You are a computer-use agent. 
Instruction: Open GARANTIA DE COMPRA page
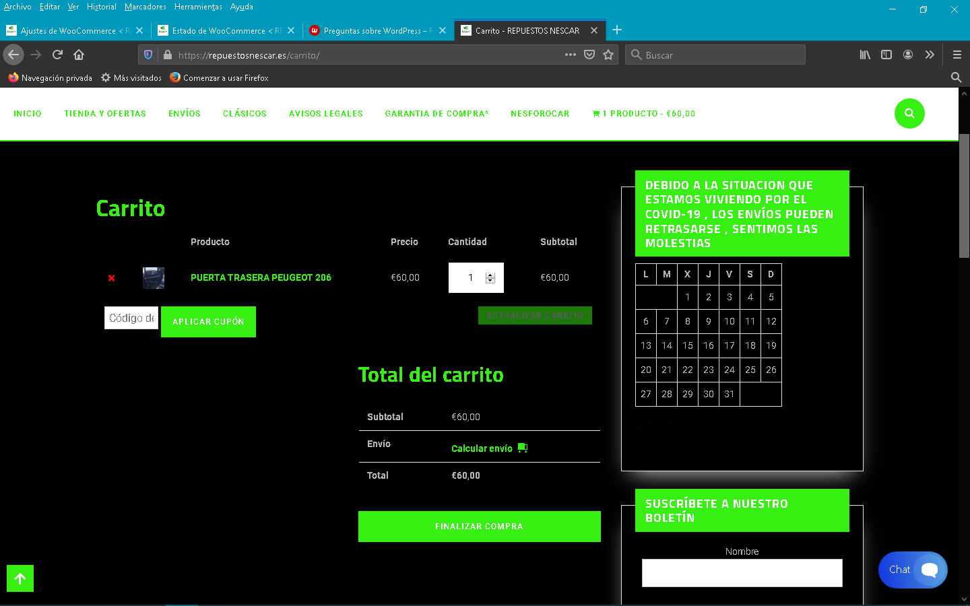coord(437,114)
